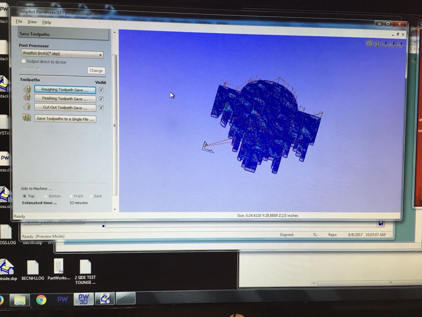The height and width of the screenshot is (317, 422).
Task: Click Save Toolpaths to a Single File
Action: click(x=65, y=119)
